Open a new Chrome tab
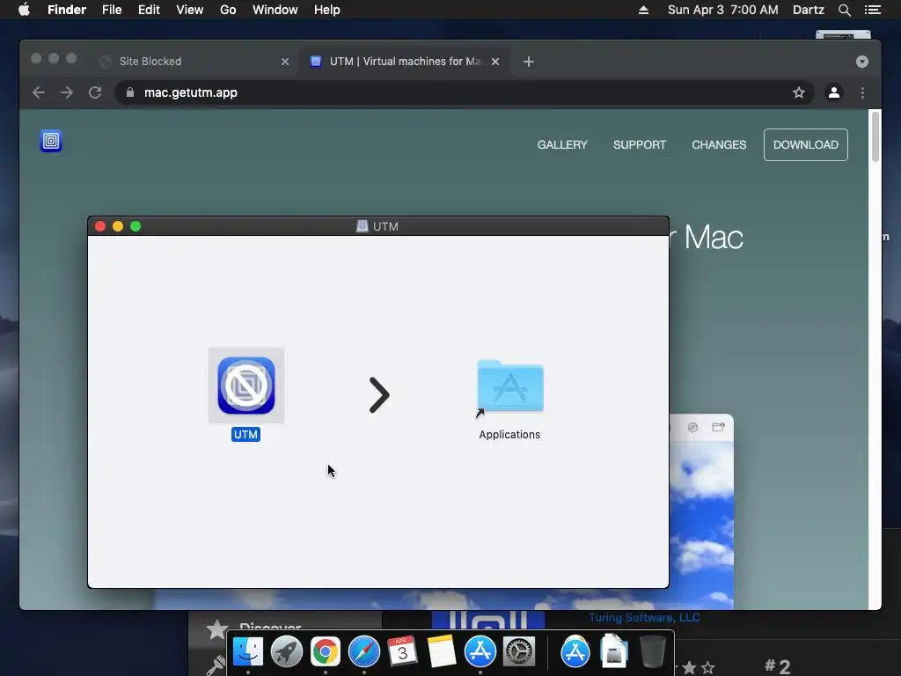Viewport: 901px width, 676px height. coord(529,62)
